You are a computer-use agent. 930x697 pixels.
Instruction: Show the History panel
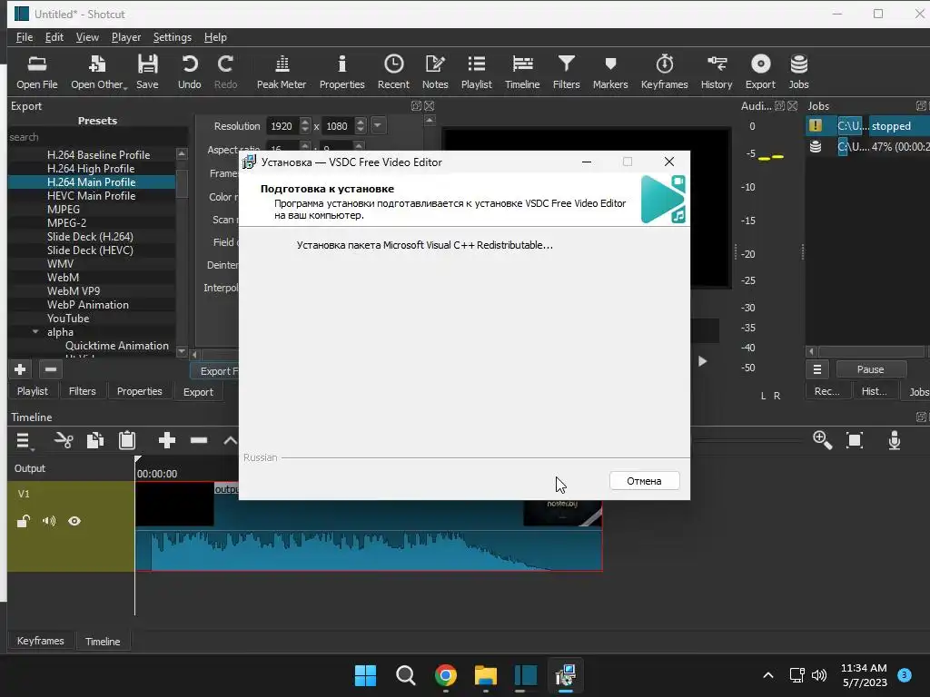(x=717, y=73)
